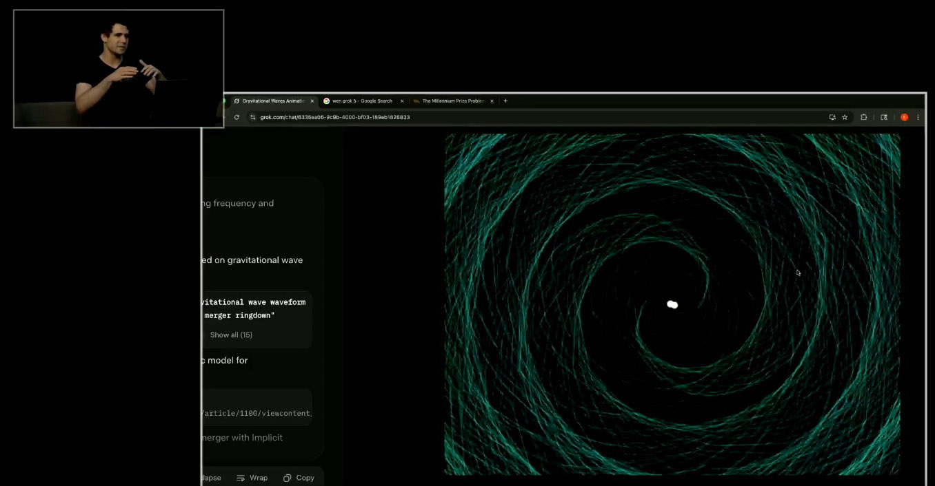This screenshot has height=486, width=935.
Task: Toggle Wrap for the code block
Action: [252, 478]
